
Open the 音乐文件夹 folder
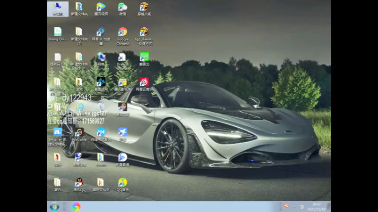(x=101, y=185)
